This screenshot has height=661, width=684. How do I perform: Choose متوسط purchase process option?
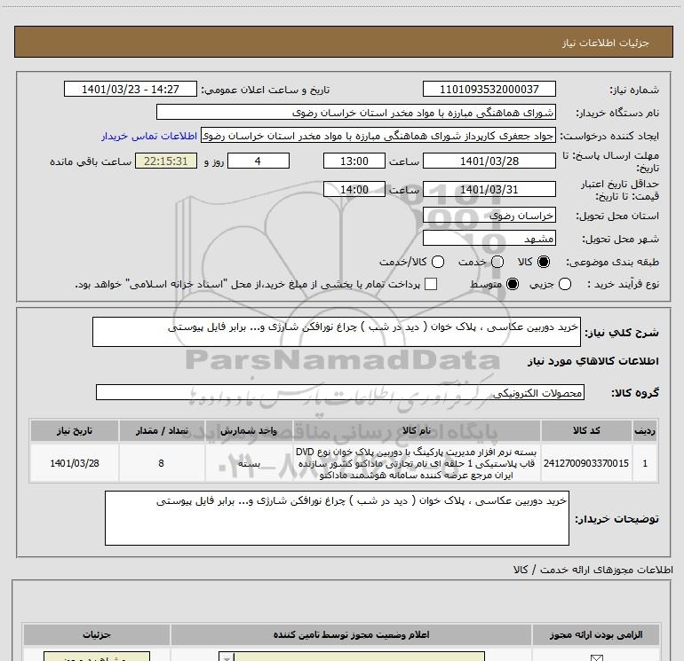(513, 284)
